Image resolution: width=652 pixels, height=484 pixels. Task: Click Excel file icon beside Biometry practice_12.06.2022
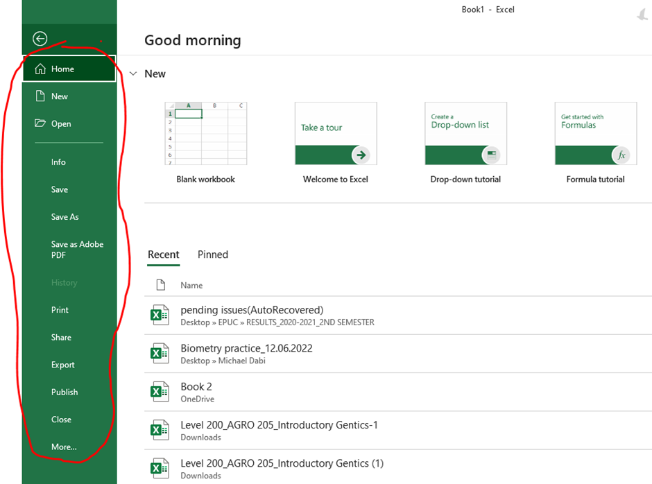pyautogui.click(x=160, y=354)
